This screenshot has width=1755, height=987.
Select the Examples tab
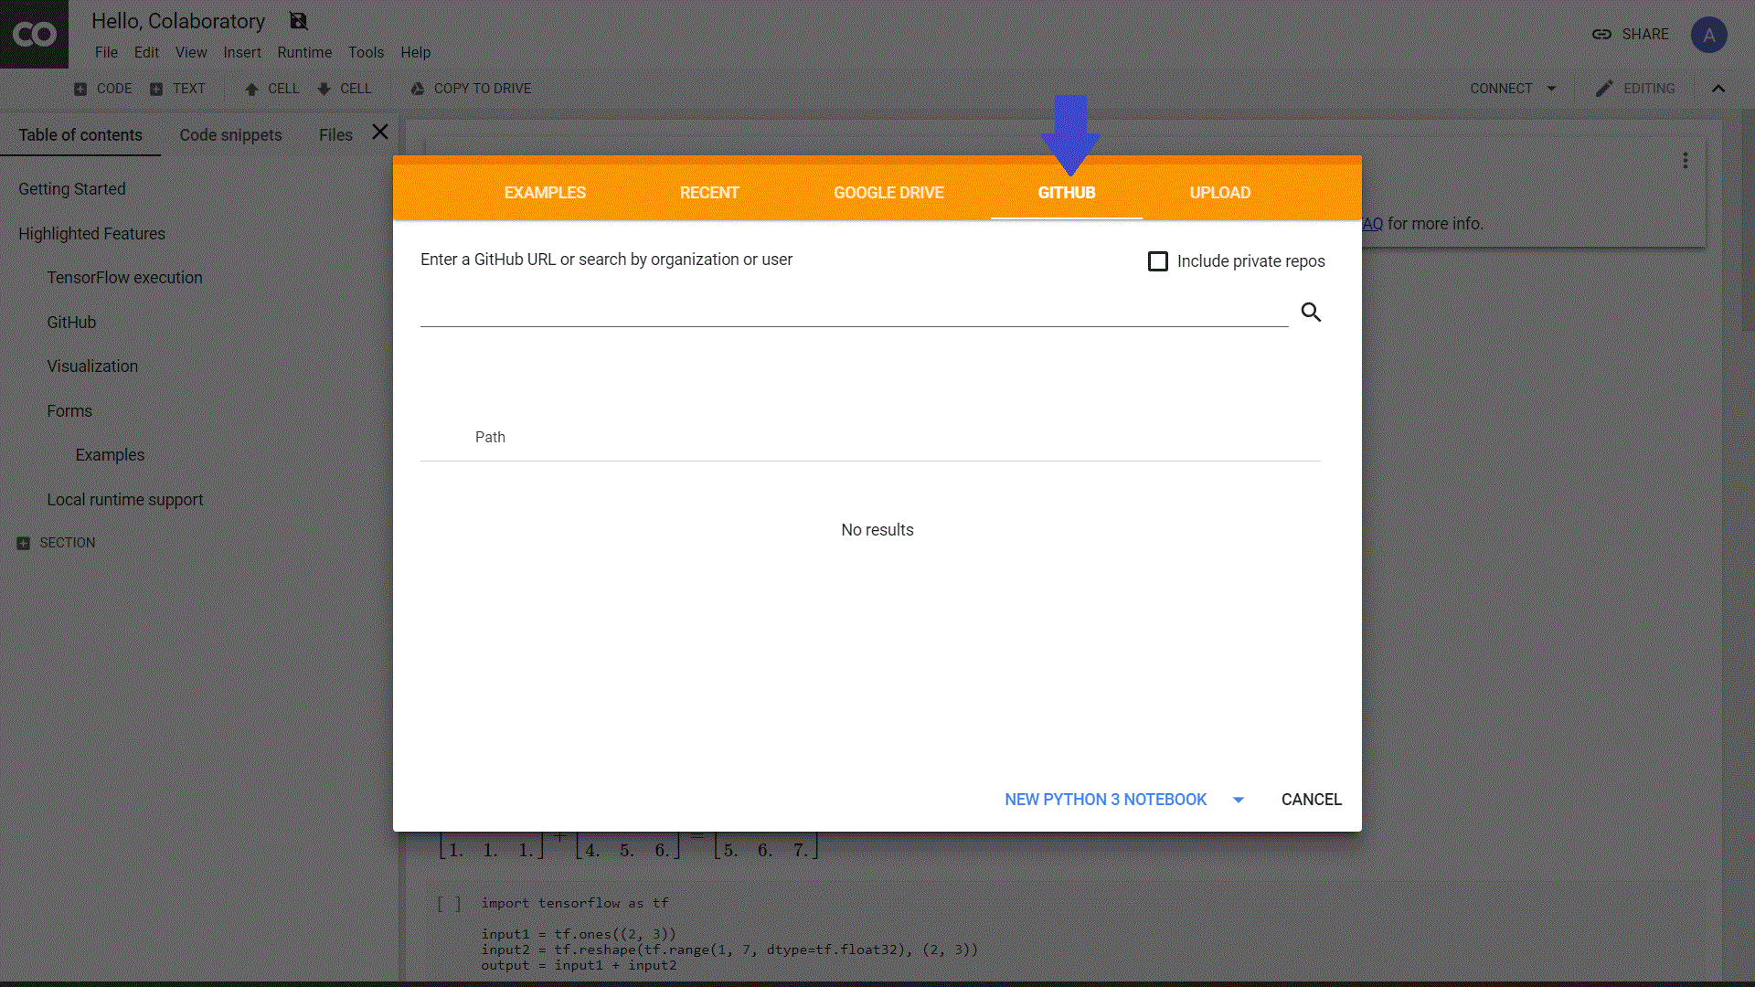click(x=545, y=192)
